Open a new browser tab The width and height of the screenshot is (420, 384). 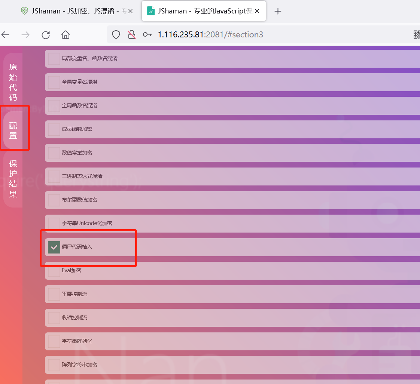[x=278, y=11]
